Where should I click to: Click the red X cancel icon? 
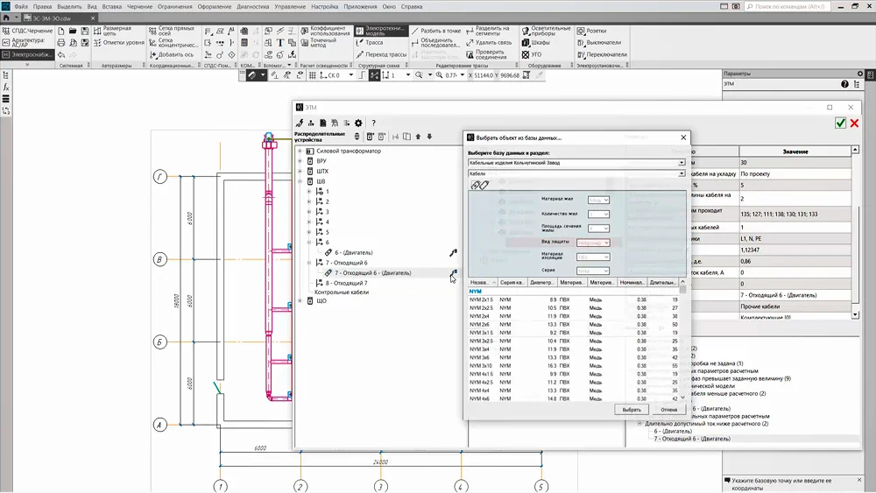[x=855, y=123]
